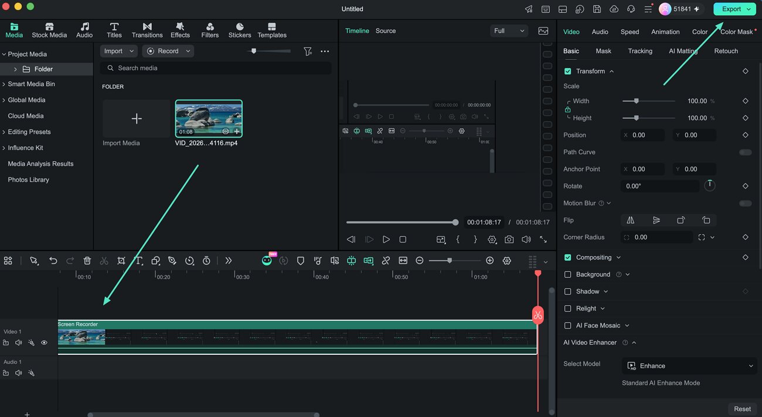Open the Titles tab
Screen dimensions: 762x417
pos(114,30)
